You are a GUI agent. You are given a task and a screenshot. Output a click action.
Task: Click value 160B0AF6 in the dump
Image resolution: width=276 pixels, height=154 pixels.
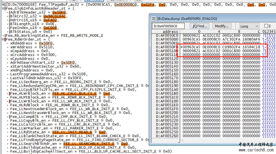(251, 39)
